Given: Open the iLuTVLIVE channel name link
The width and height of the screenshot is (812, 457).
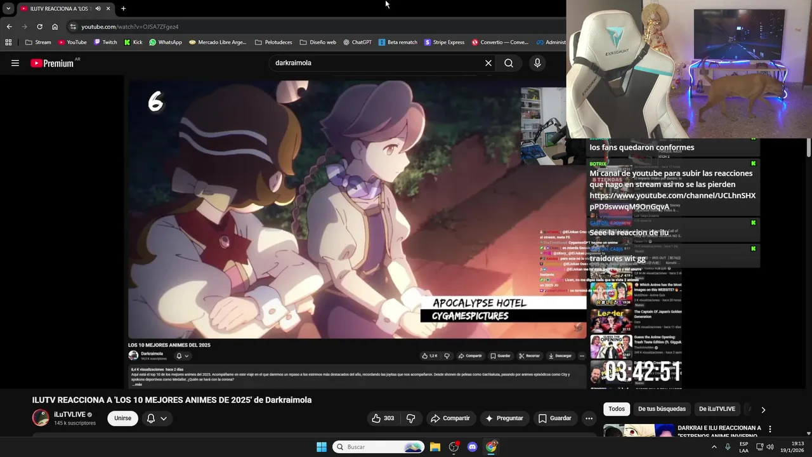Looking at the screenshot, I should coord(70,414).
